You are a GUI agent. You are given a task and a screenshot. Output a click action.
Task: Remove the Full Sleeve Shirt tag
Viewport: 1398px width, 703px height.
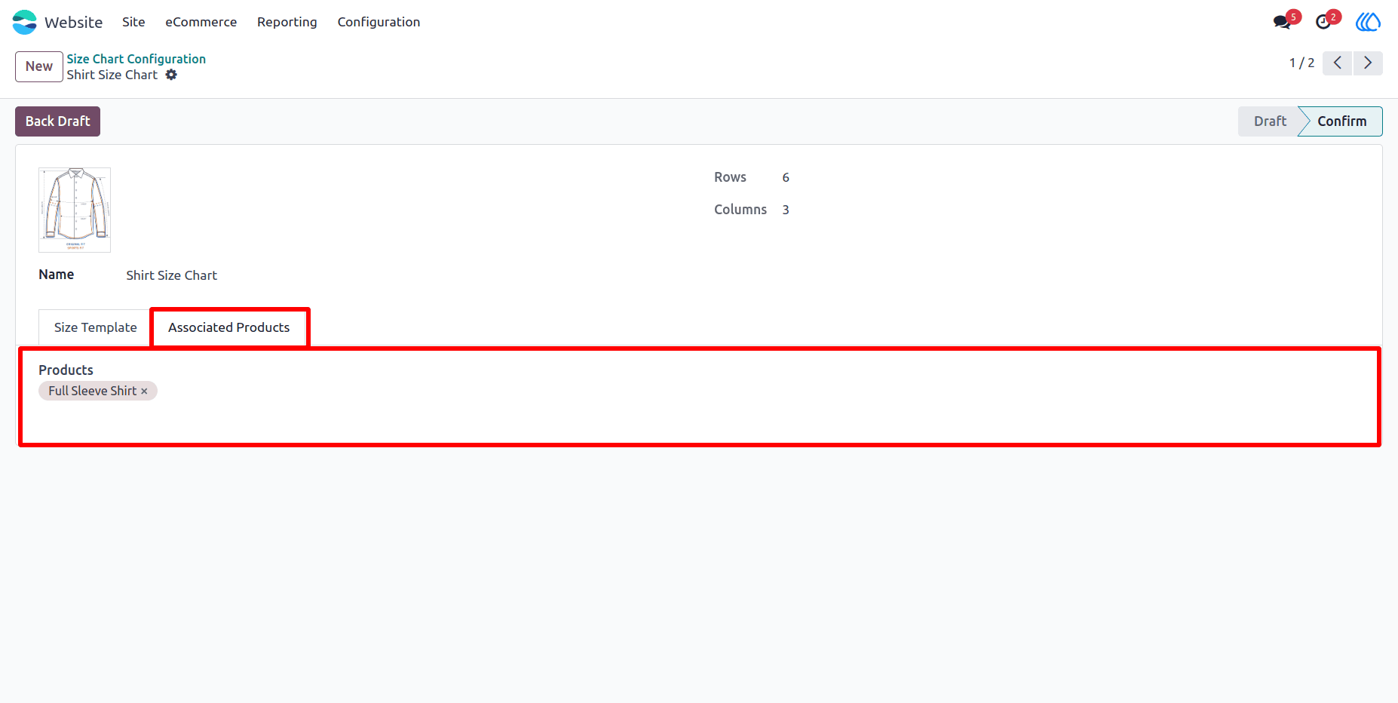point(144,391)
